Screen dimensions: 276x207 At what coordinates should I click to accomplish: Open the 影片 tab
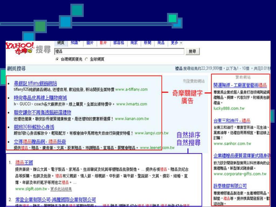tap(103, 43)
